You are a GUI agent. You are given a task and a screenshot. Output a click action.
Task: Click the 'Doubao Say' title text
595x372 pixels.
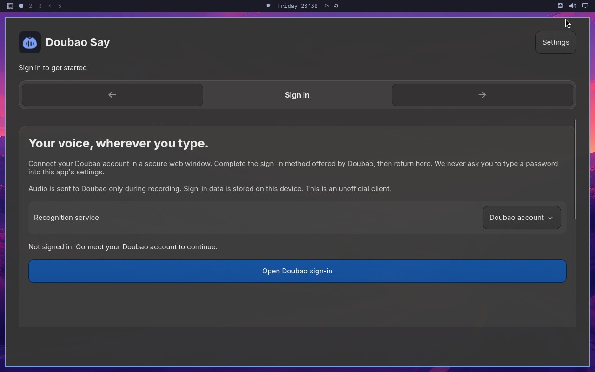click(x=78, y=42)
